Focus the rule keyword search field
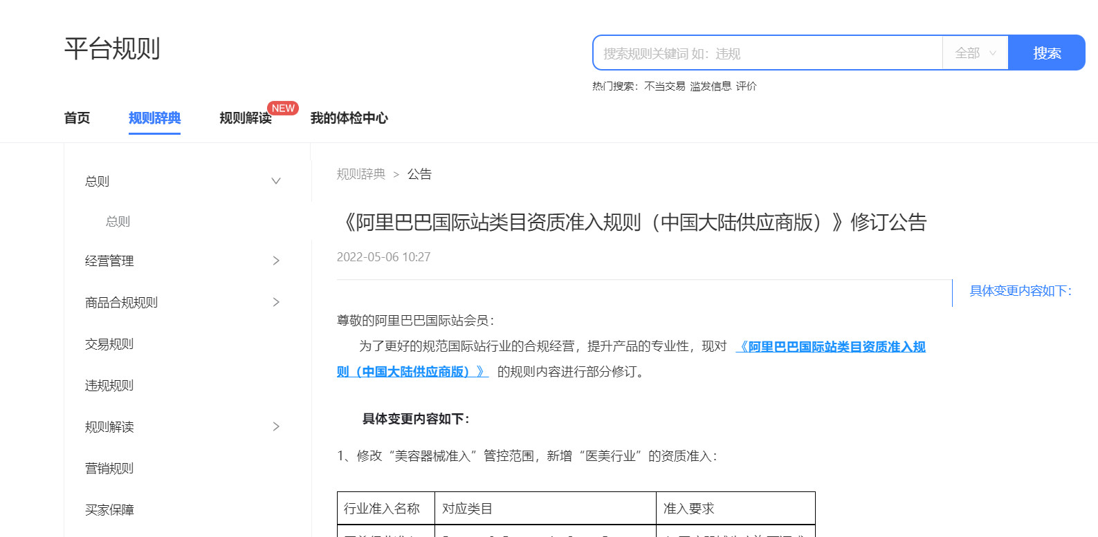 click(x=767, y=53)
